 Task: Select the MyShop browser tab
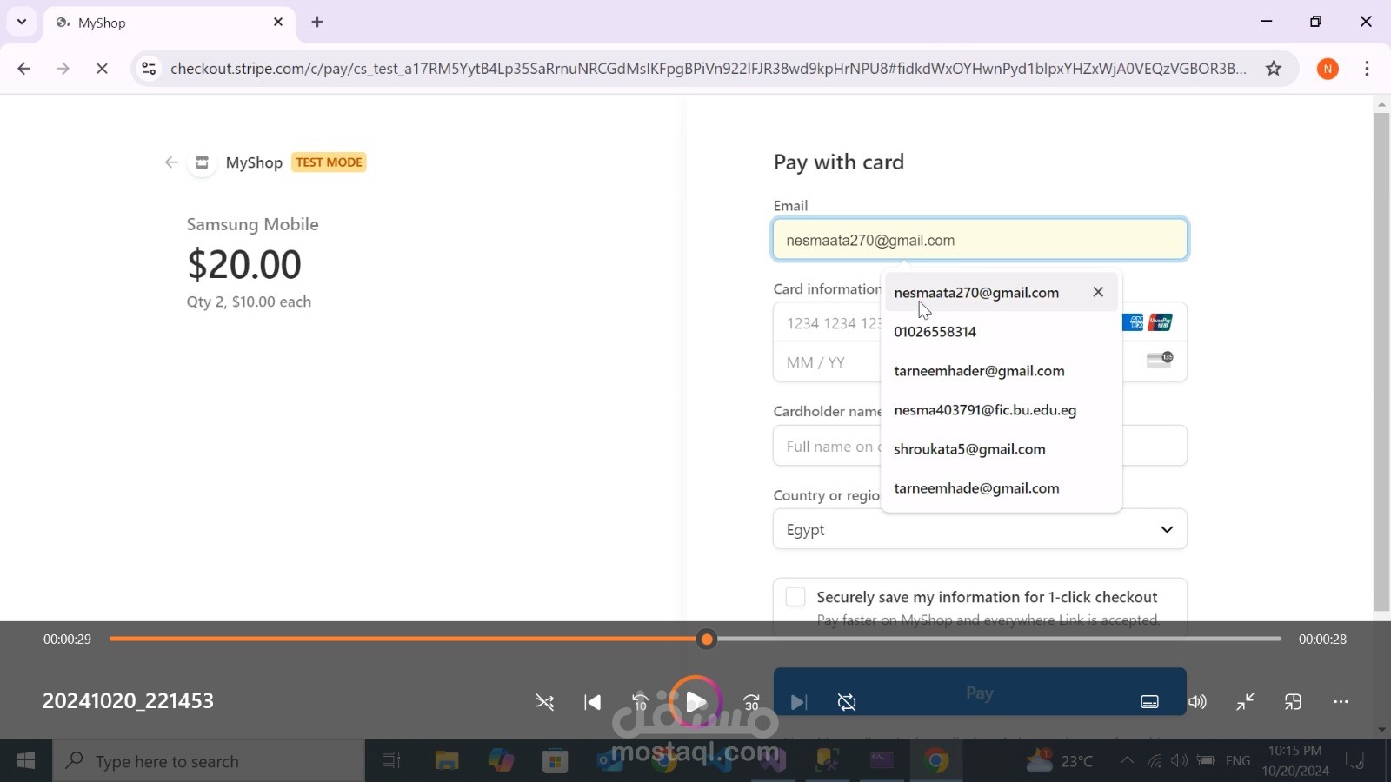[x=170, y=23]
